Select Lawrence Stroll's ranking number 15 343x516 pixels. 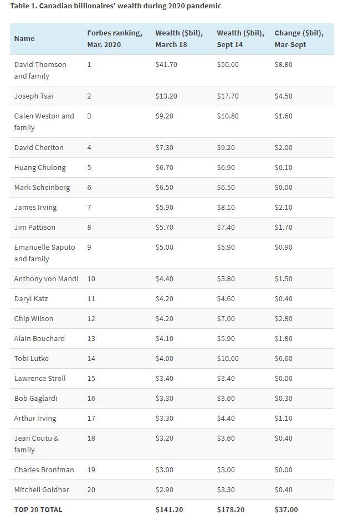[x=91, y=379]
